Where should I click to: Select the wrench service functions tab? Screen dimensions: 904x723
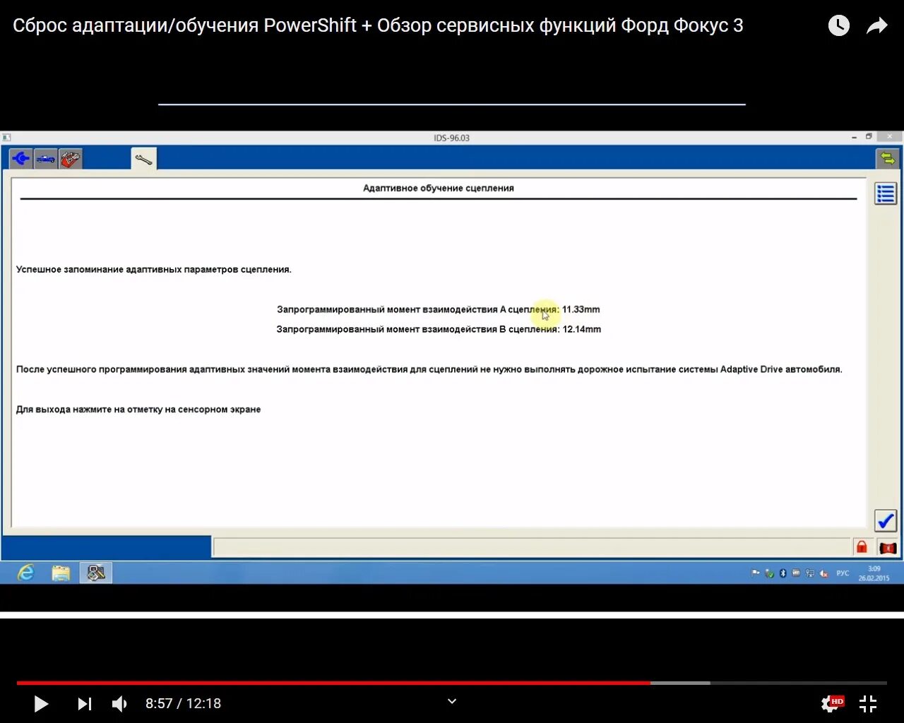[x=143, y=159]
